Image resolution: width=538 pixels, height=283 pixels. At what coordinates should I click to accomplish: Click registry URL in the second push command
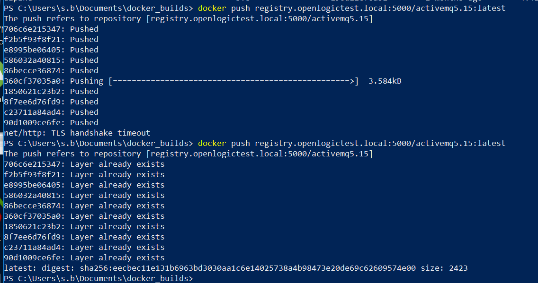pos(380,143)
